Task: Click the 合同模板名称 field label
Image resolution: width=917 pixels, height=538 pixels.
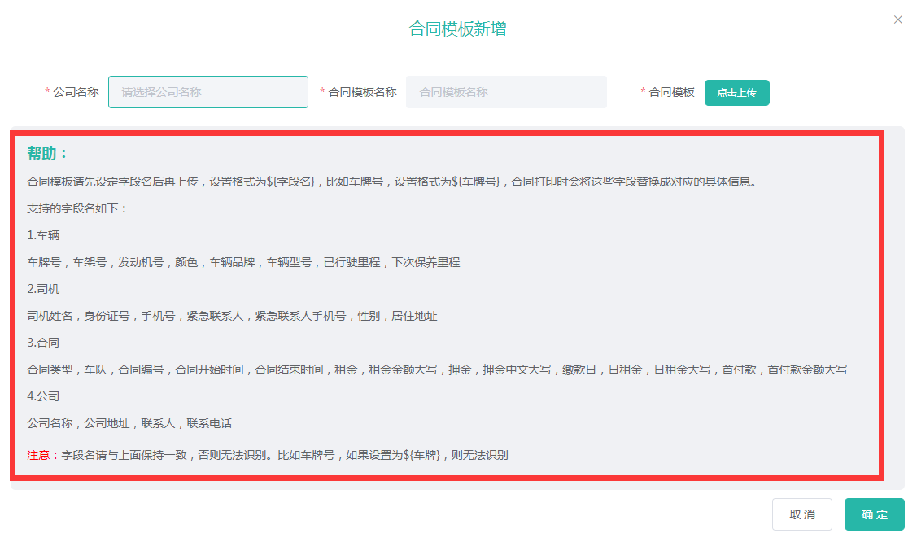Action: [362, 92]
